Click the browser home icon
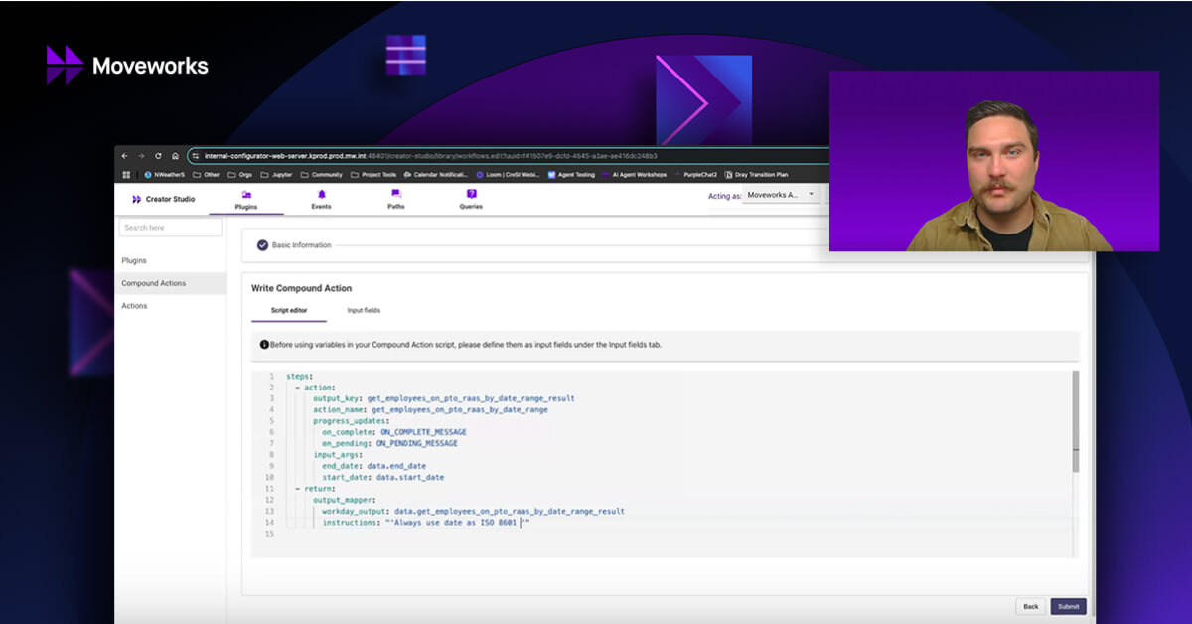Screen dimensions: 1192x624 pyautogui.click(x=175, y=156)
